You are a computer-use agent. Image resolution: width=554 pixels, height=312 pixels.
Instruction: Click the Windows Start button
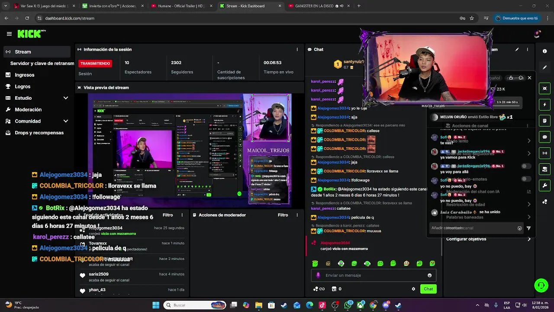pos(156,305)
